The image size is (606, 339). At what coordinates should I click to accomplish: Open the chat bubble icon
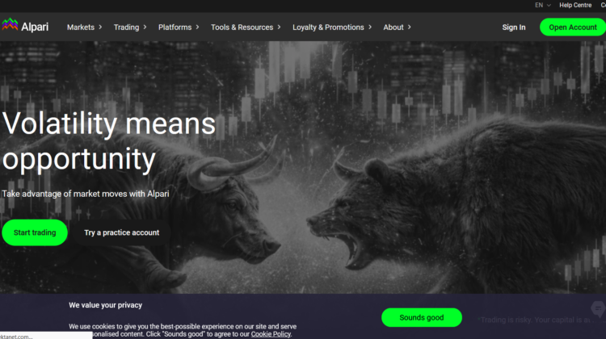[x=598, y=309]
